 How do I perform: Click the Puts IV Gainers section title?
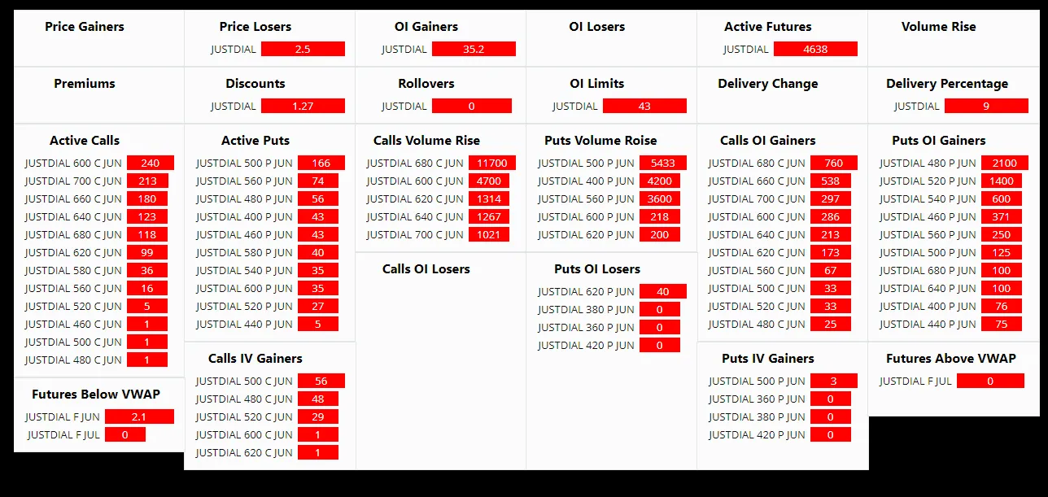point(768,359)
